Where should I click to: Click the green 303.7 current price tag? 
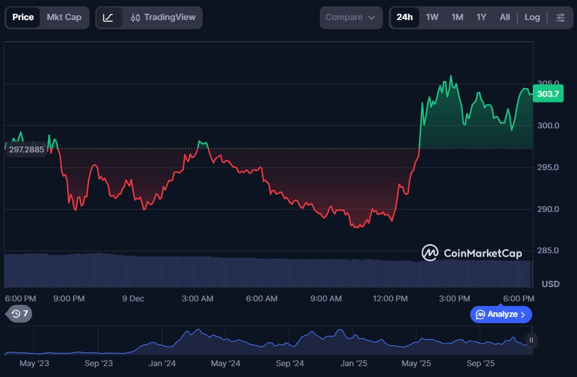(548, 93)
